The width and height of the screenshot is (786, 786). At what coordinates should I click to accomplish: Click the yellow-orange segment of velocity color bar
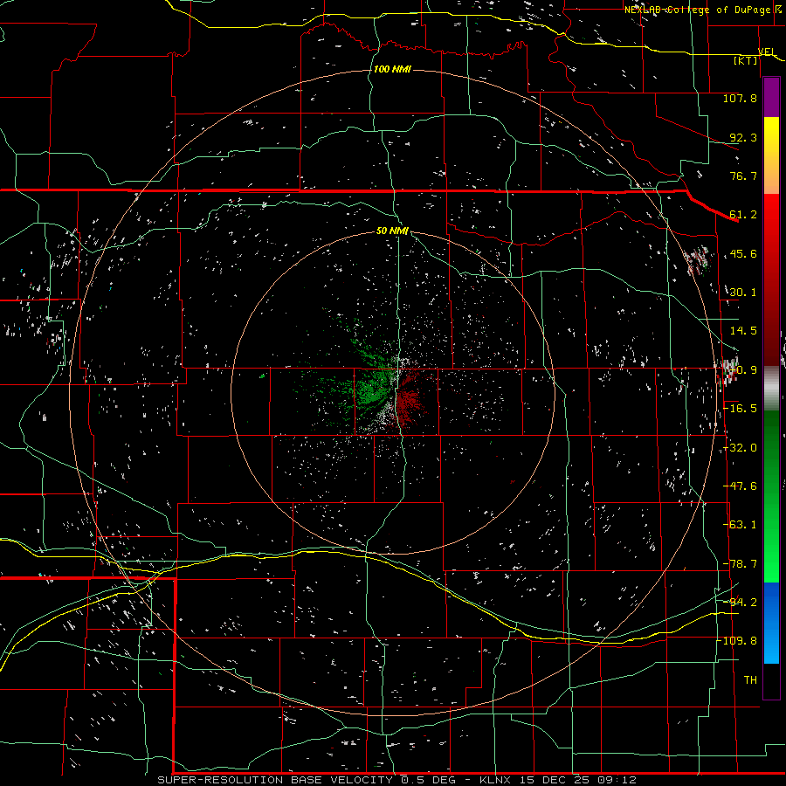point(771,155)
